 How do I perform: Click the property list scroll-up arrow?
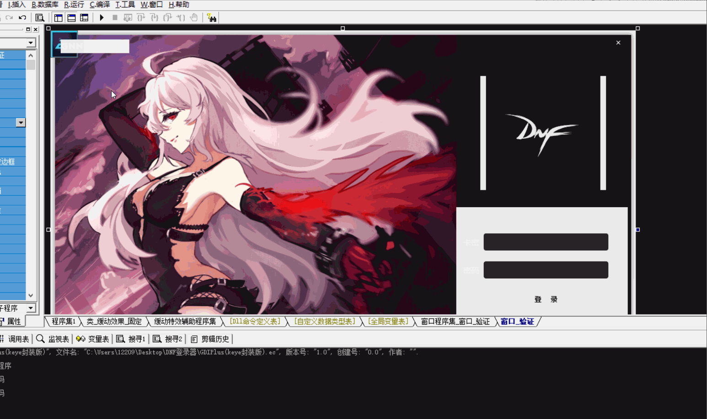[x=31, y=55]
